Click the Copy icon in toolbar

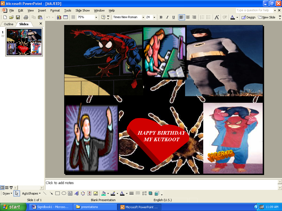point(34,17)
